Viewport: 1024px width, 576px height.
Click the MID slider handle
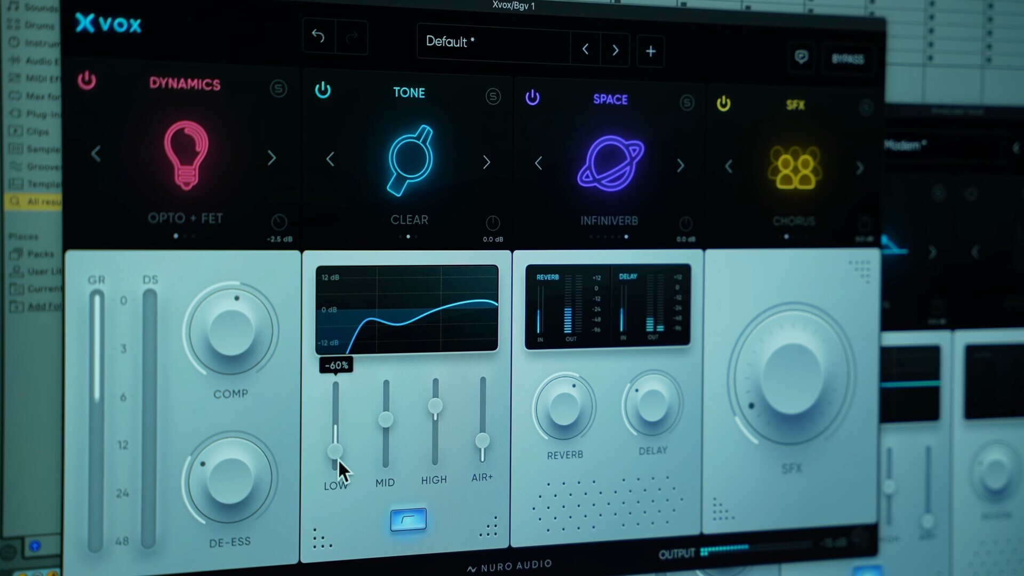pos(386,420)
